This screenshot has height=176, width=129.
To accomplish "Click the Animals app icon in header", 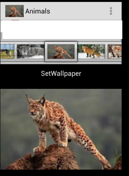I will tap(14, 11).
